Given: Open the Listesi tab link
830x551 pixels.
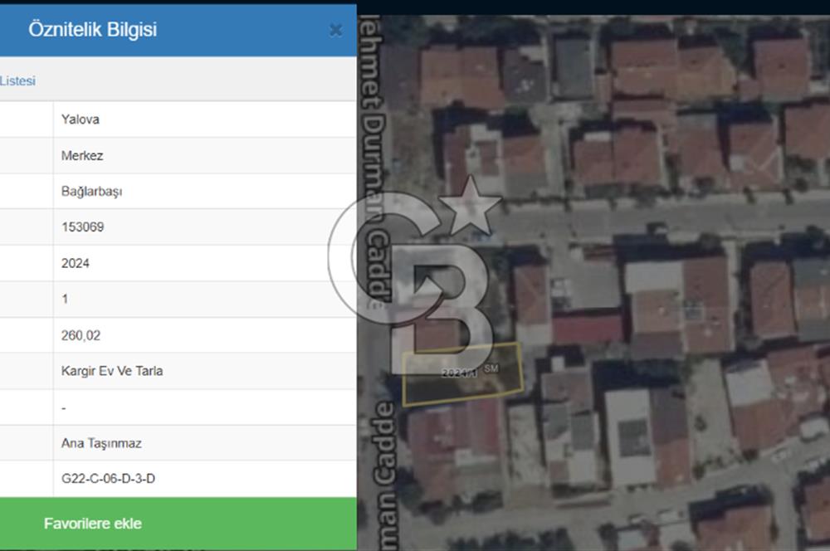Looking at the screenshot, I should [17, 81].
